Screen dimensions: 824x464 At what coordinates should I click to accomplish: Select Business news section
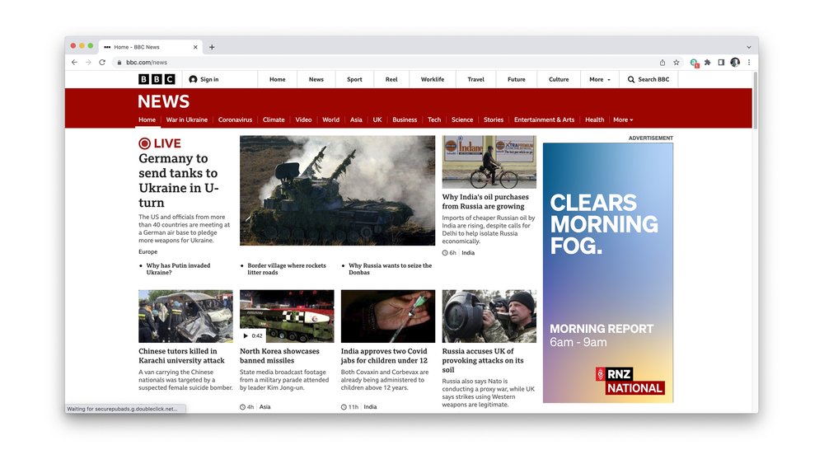(405, 120)
